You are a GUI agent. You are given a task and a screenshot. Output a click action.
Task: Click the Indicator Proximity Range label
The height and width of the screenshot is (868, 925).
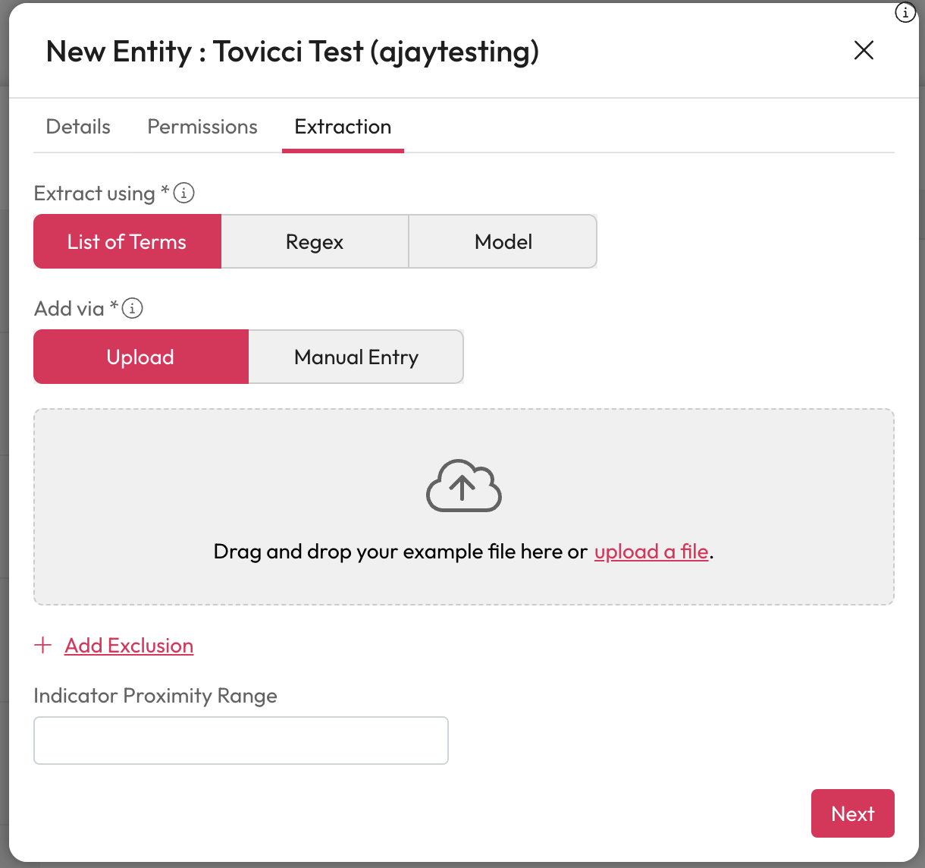click(x=155, y=696)
